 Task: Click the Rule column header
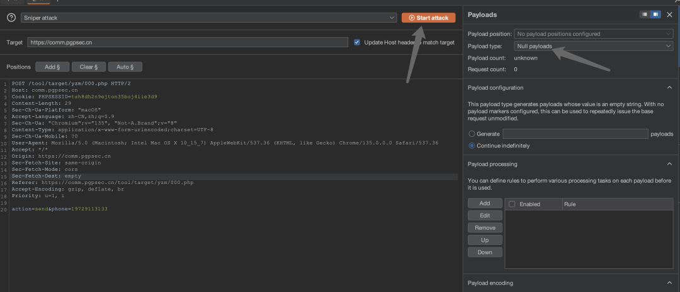tap(618, 204)
